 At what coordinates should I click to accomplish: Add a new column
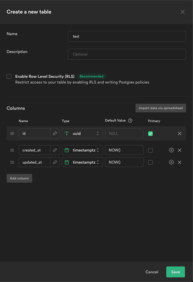pos(19,178)
